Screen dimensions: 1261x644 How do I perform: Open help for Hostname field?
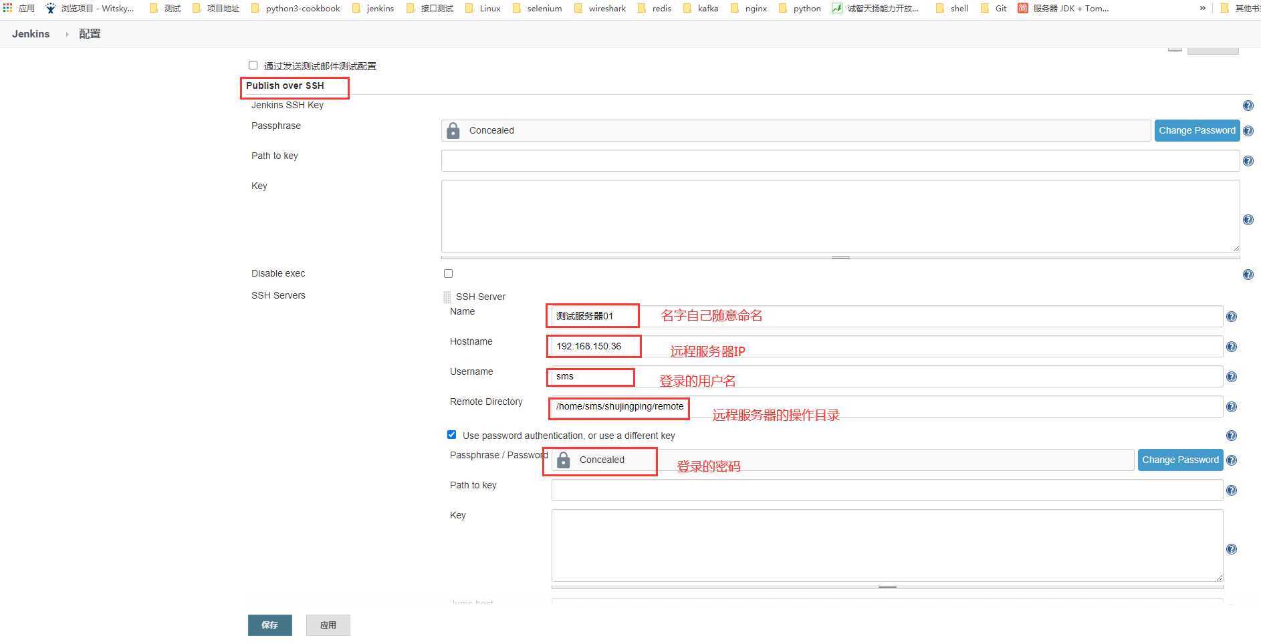point(1231,347)
